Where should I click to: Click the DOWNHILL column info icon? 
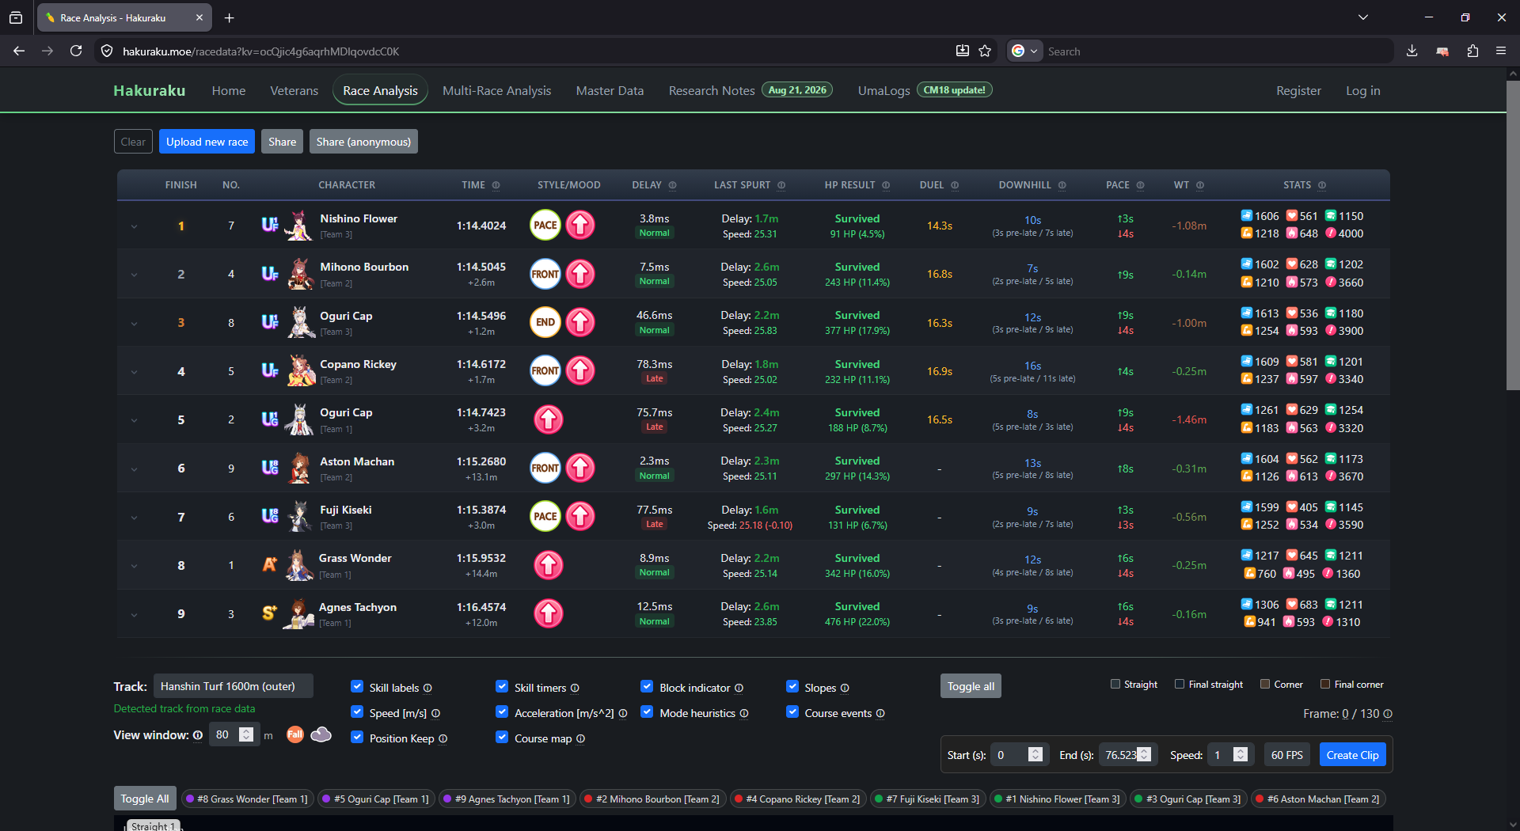click(x=1062, y=185)
